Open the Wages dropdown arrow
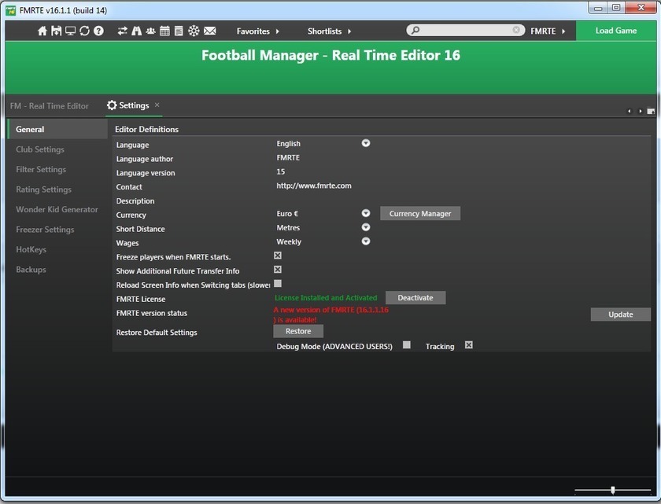This screenshot has height=504, width=661. [366, 241]
